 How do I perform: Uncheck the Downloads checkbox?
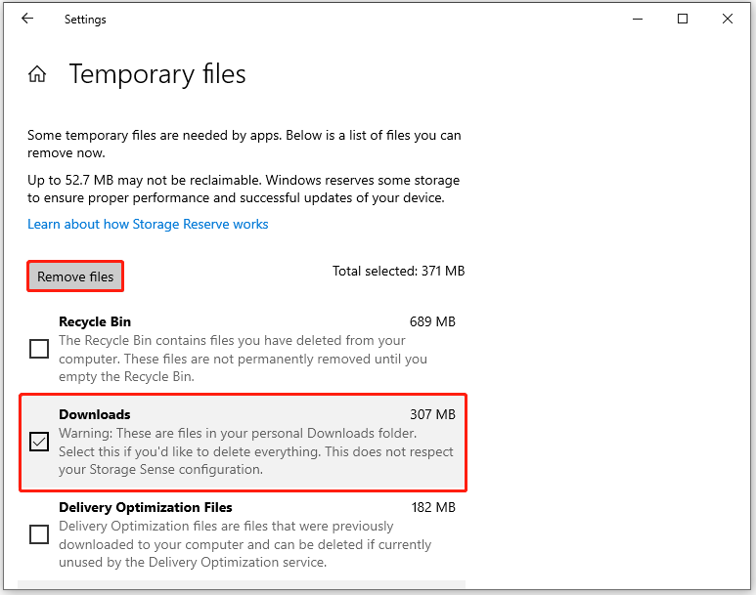(39, 442)
